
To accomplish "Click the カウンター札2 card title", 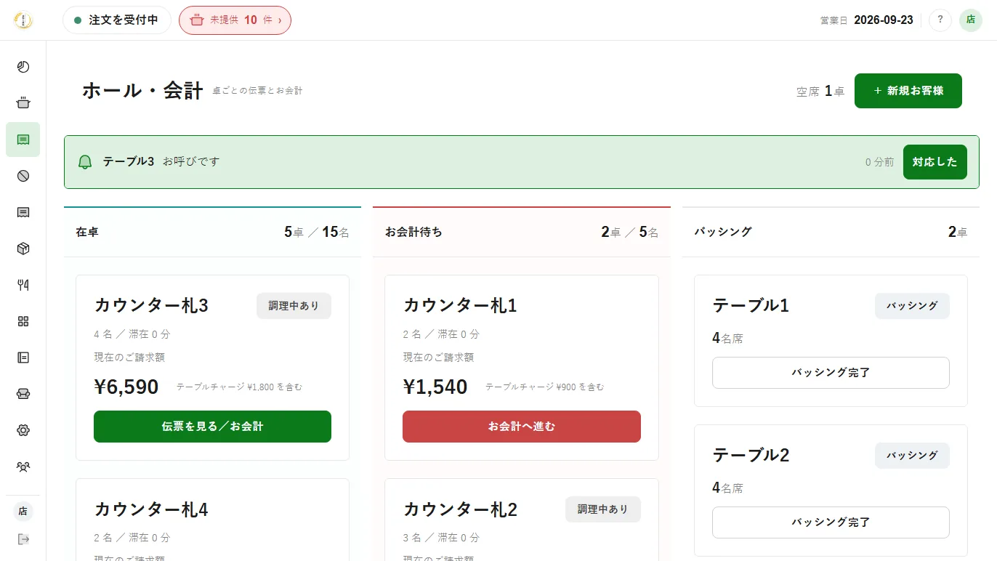I will pos(460,509).
